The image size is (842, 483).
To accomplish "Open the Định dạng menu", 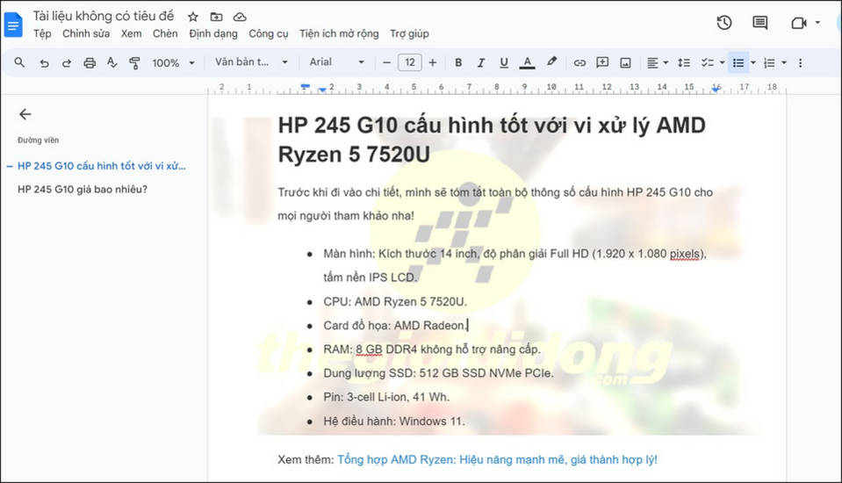I will (x=213, y=34).
